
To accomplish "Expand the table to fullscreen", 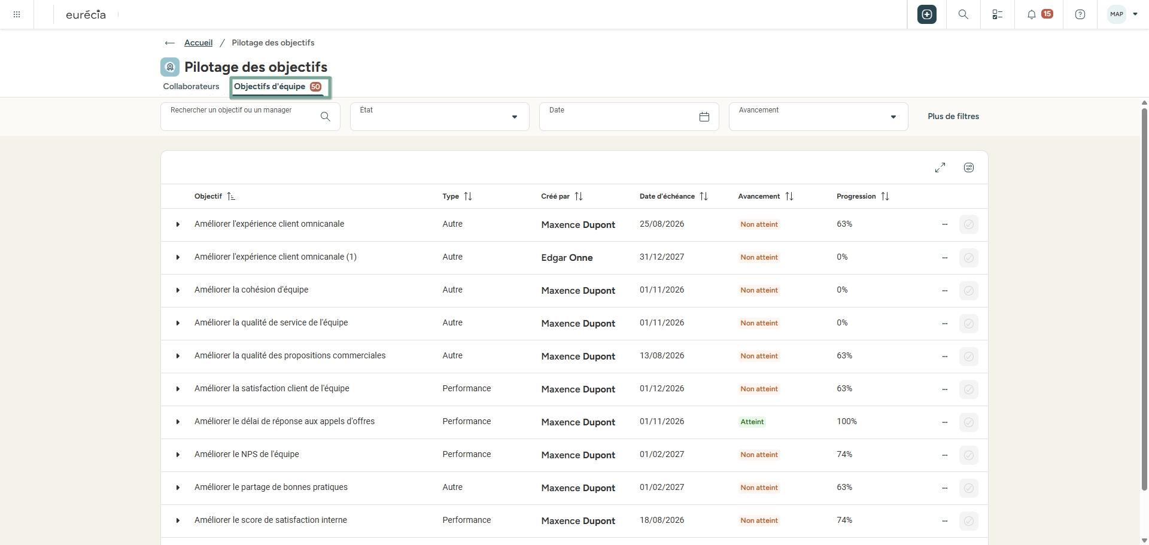I will (940, 168).
